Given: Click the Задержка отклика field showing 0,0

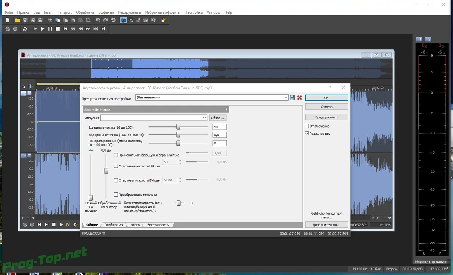Looking at the screenshot, I should tap(220, 135).
